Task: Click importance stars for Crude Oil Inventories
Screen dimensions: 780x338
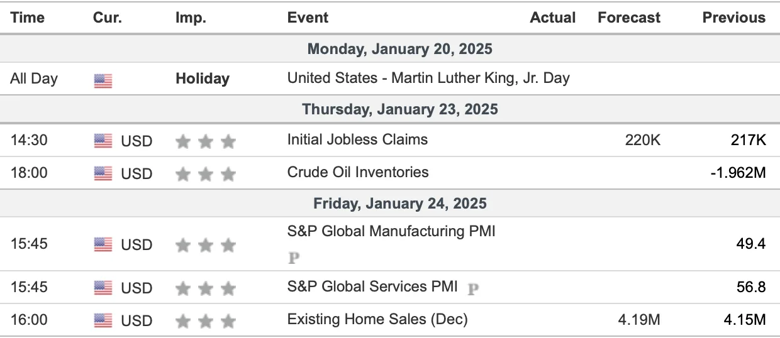Action: 206,173
